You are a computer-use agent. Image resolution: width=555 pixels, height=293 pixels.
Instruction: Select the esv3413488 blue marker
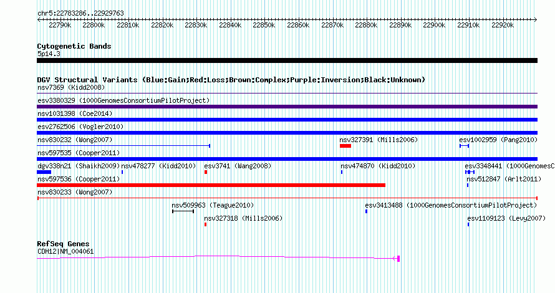tap(366, 211)
